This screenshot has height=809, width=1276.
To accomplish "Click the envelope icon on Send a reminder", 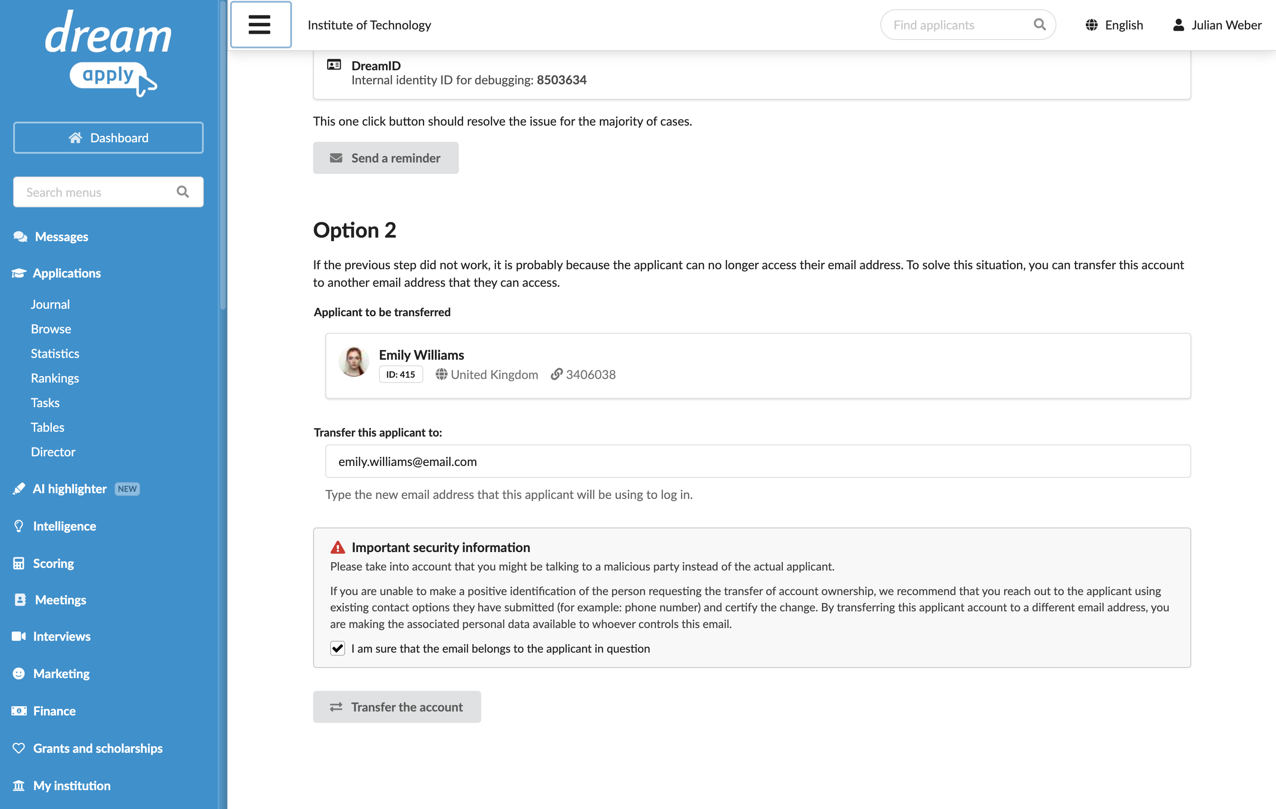I will coord(336,158).
